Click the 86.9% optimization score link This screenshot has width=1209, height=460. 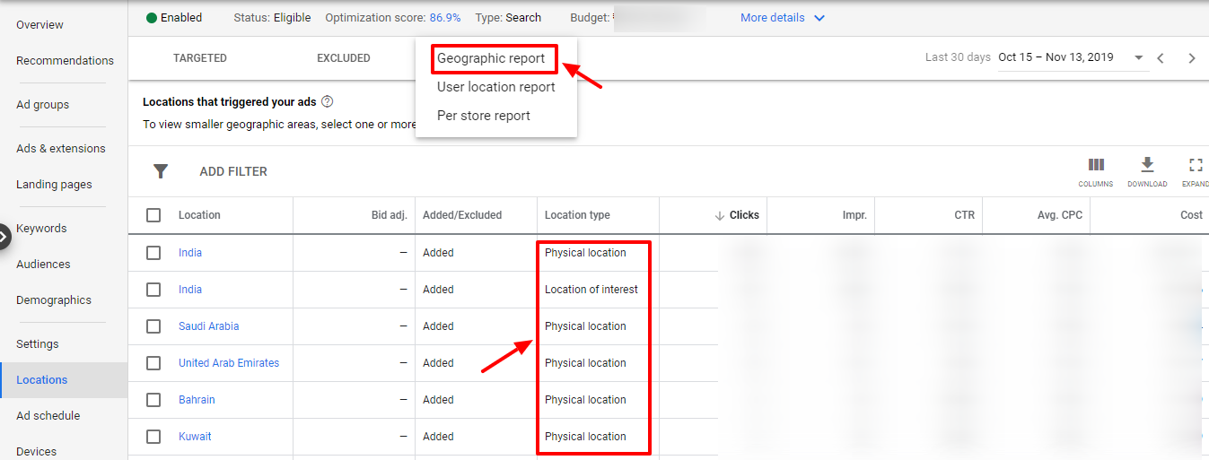[x=445, y=18]
